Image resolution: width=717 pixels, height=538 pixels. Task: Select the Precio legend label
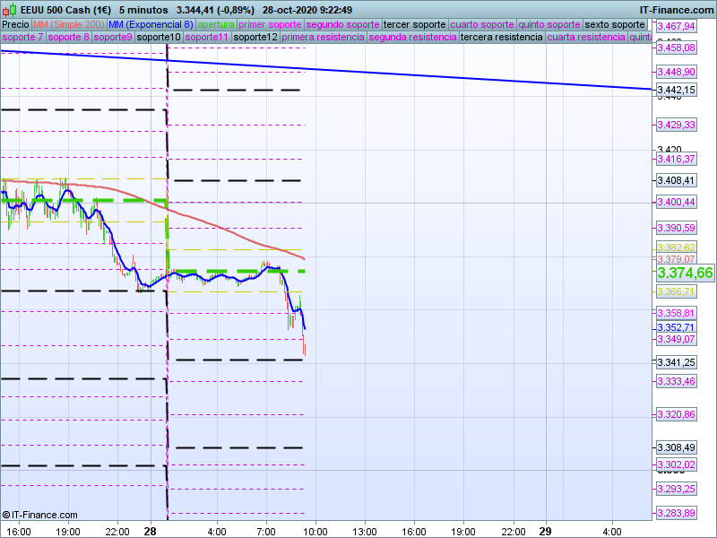click(x=15, y=24)
